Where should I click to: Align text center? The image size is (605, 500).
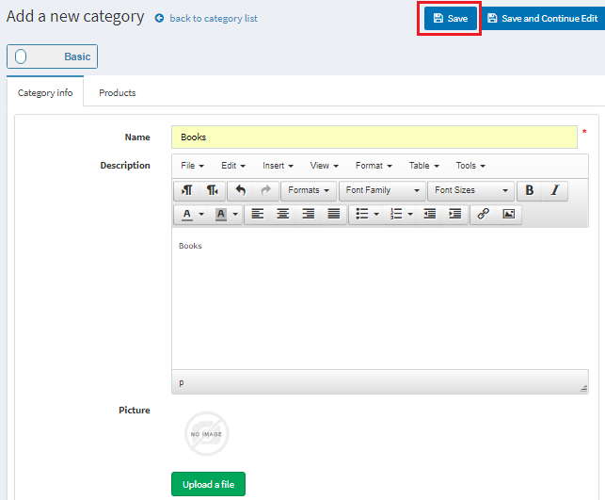[283, 215]
